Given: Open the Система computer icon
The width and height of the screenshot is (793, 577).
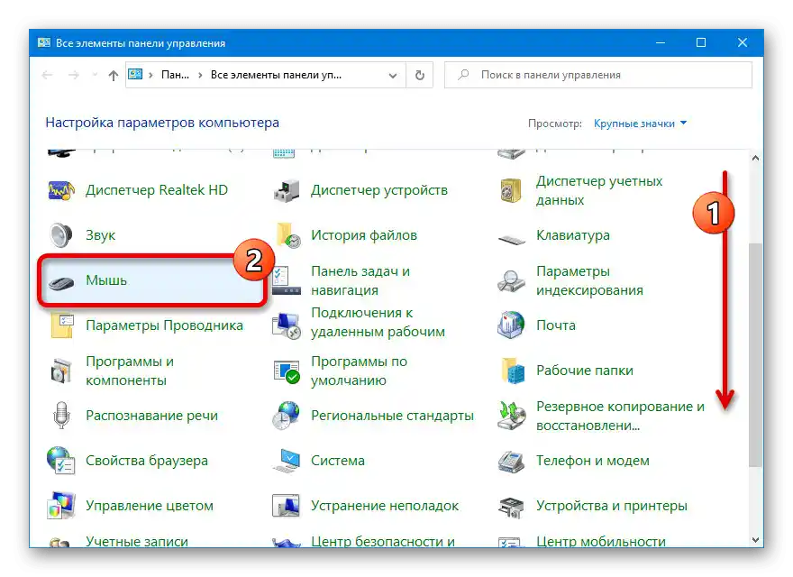Looking at the screenshot, I should (x=287, y=461).
